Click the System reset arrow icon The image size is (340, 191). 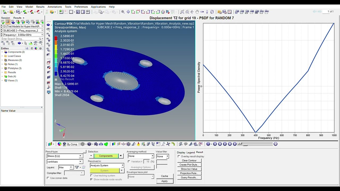coord(122,171)
